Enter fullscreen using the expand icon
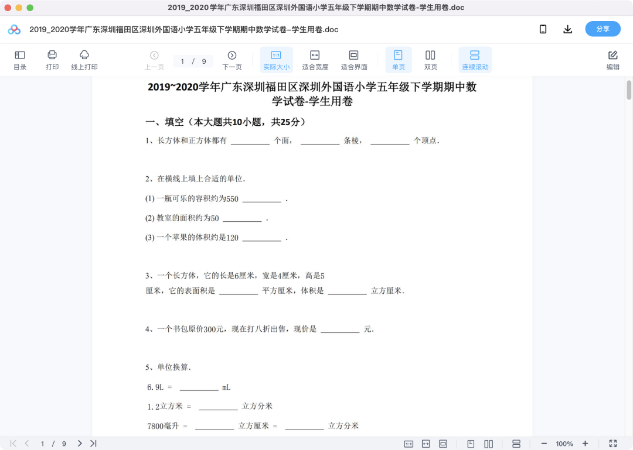This screenshot has height=450, width=633. point(613,444)
